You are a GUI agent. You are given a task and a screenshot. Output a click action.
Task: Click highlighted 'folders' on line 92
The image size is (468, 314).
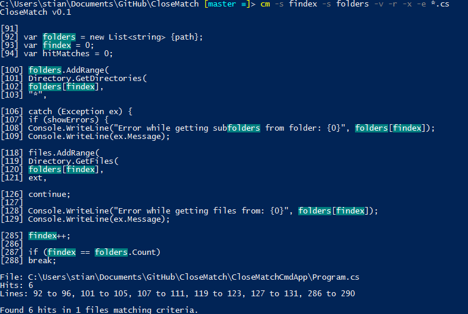[59, 37]
